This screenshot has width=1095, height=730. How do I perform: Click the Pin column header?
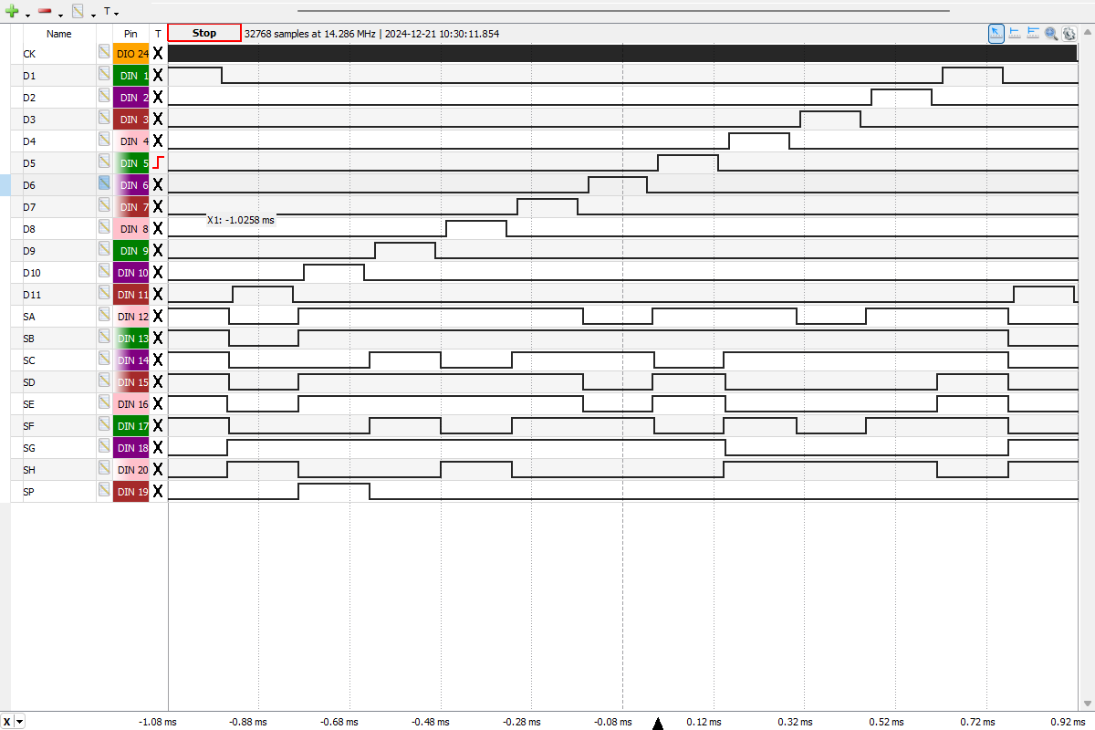tap(130, 34)
